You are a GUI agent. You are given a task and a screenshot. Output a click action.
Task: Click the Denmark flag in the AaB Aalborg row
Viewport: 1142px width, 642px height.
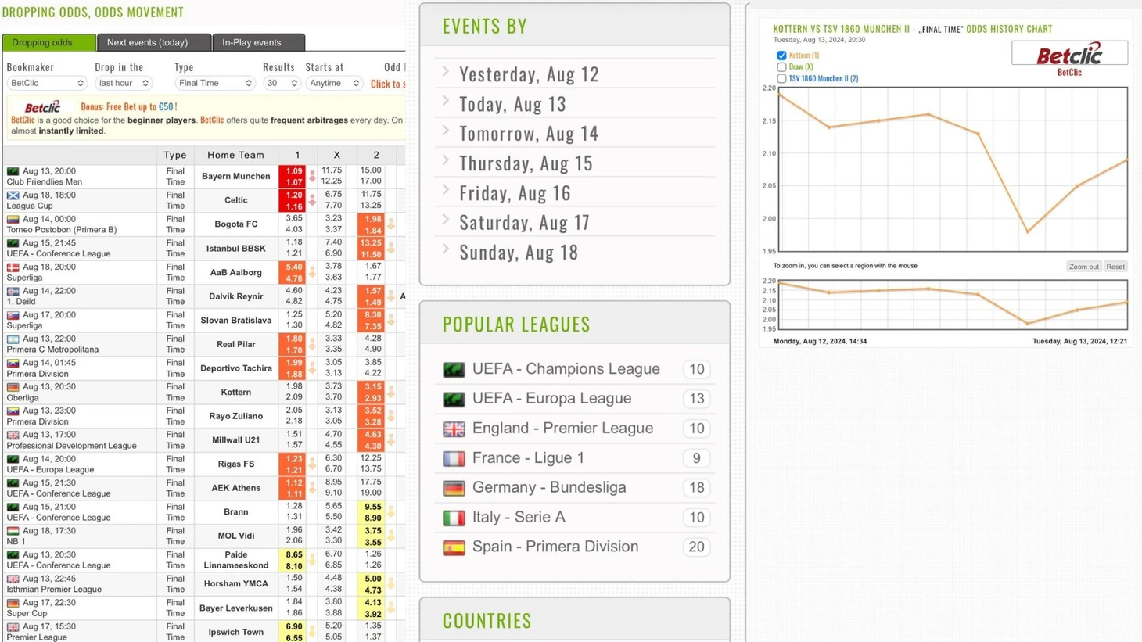tap(13, 267)
